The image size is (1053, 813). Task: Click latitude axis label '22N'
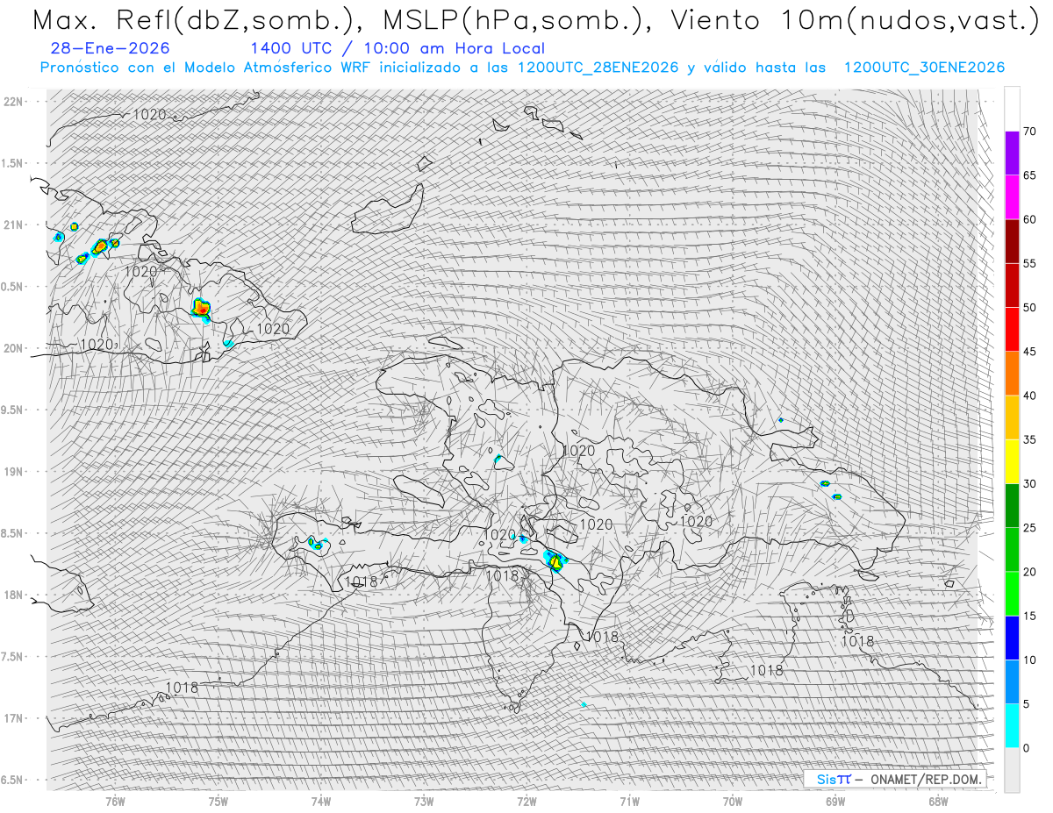point(12,102)
